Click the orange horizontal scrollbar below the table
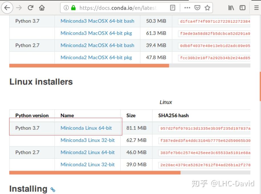This screenshot has height=194, width=261. (95, 172)
